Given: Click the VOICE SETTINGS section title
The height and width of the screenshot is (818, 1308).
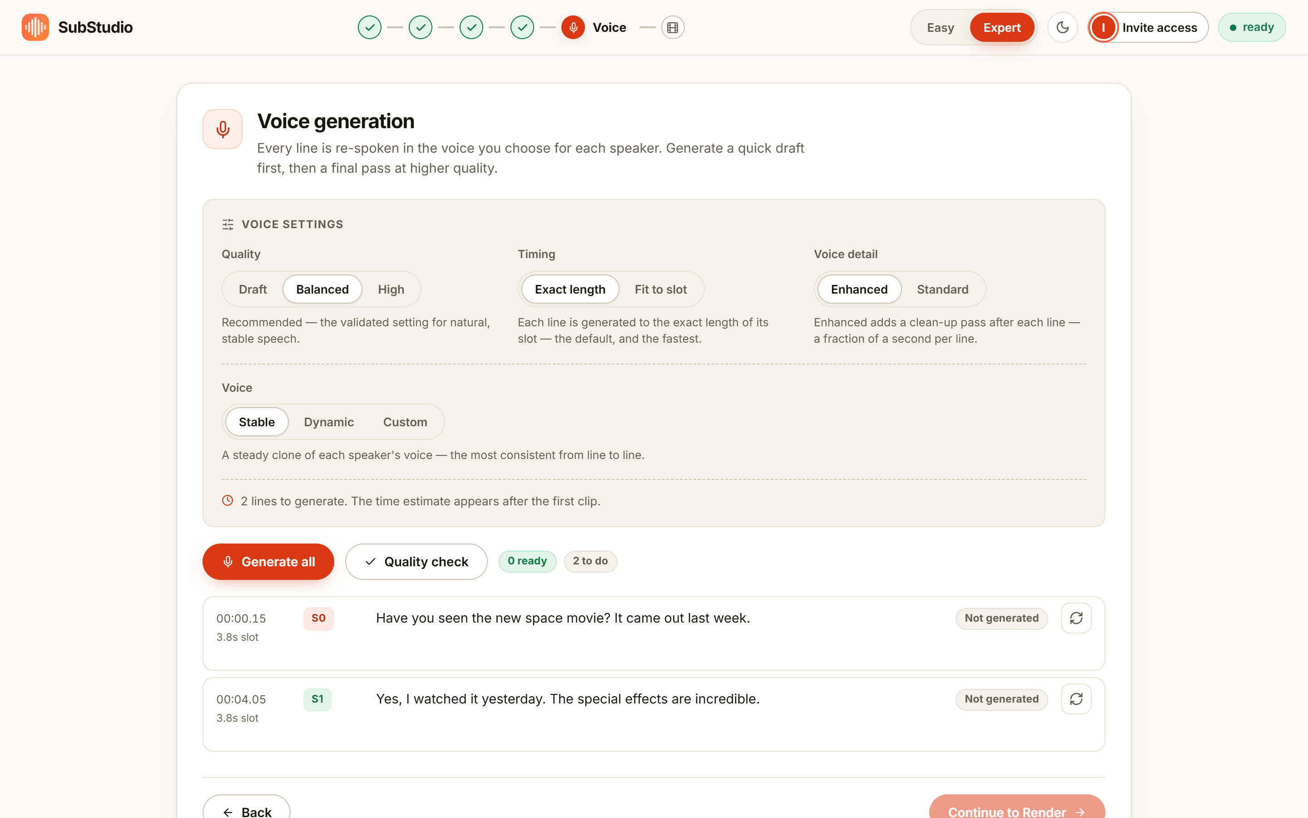Looking at the screenshot, I should coord(292,224).
